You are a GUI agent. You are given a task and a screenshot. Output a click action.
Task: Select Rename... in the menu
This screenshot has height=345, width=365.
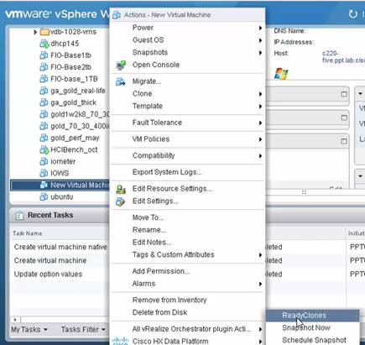click(188, 230)
